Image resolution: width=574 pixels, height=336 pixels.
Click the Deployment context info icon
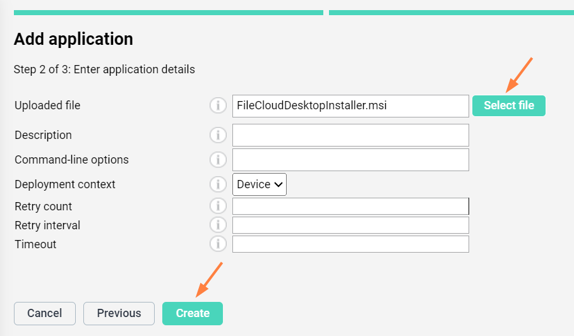(x=218, y=184)
